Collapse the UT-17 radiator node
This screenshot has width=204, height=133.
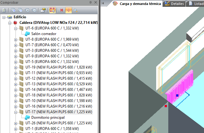point(16,112)
